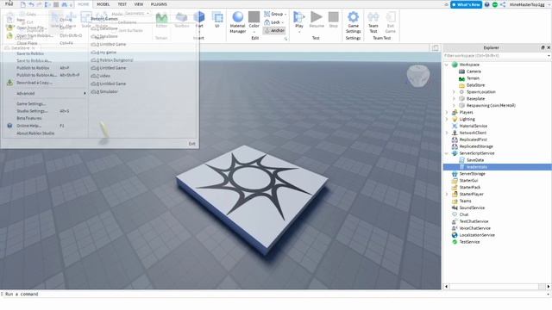Collapse the Workspace tree node
Viewport: 552px width, 310px height.
click(x=447, y=65)
